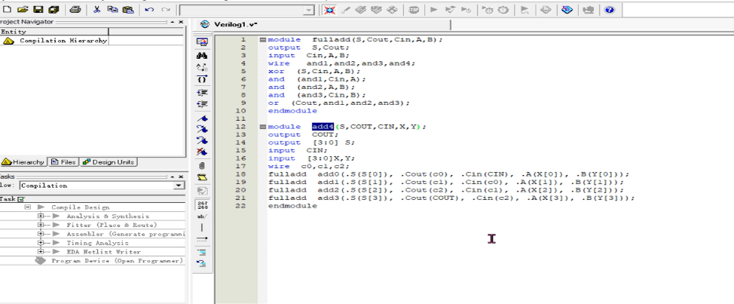This screenshot has height=304, width=734.
Task: Click the paperclip icon in the editor sidebar
Action: tap(202, 166)
